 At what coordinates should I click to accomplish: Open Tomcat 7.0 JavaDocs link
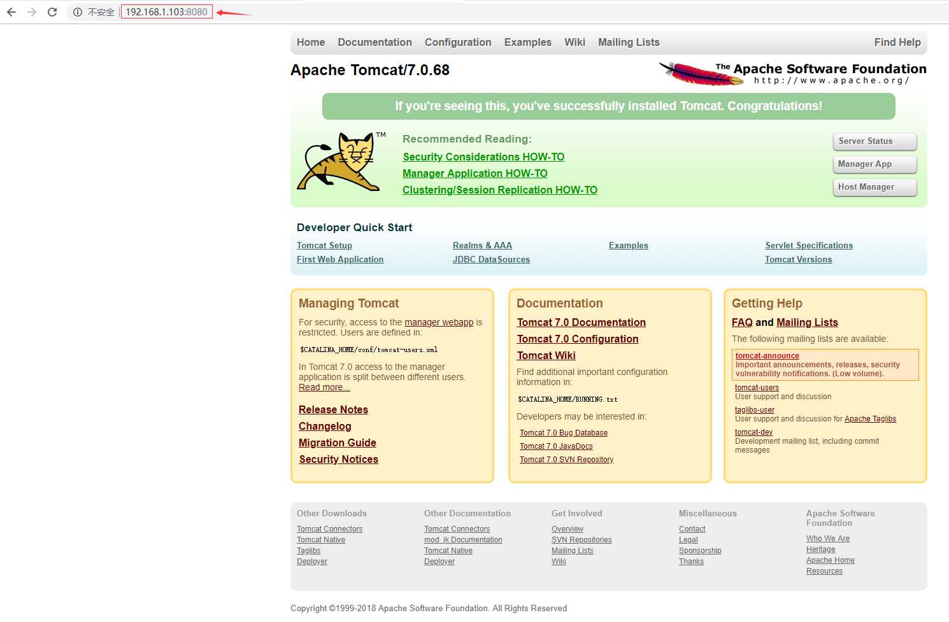556,446
